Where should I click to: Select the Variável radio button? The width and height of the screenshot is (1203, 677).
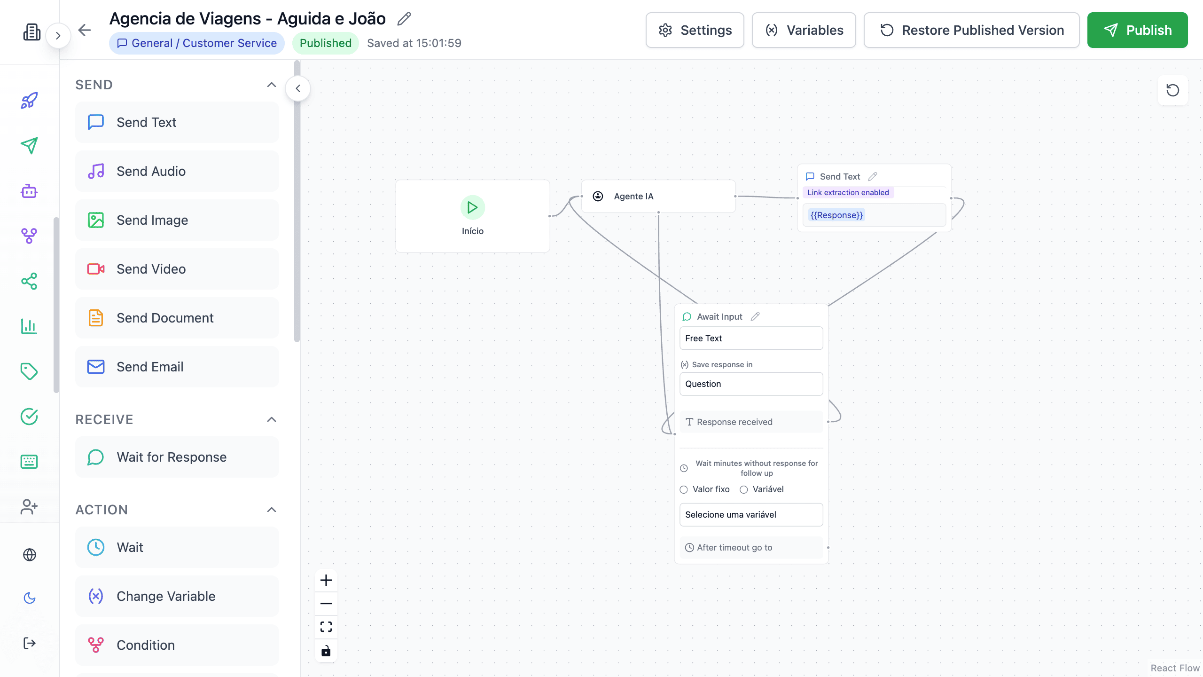coord(744,489)
